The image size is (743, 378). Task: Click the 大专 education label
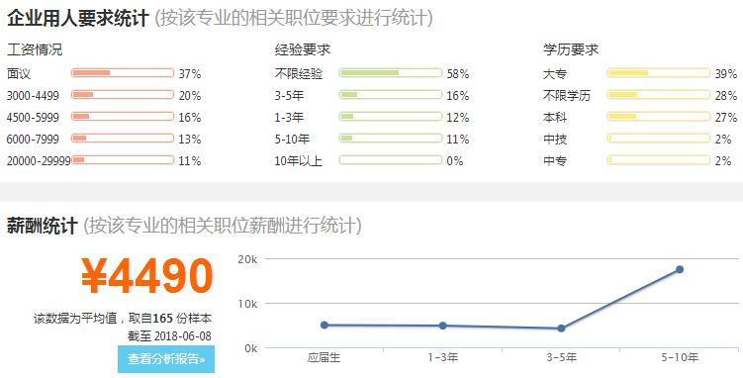click(555, 74)
